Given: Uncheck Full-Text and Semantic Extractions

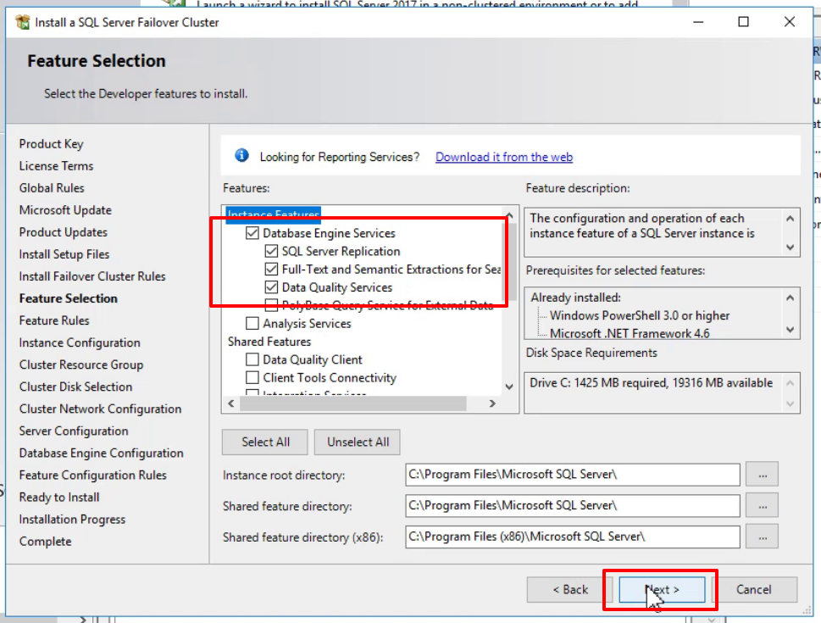Looking at the screenshot, I should coord(271,269).
